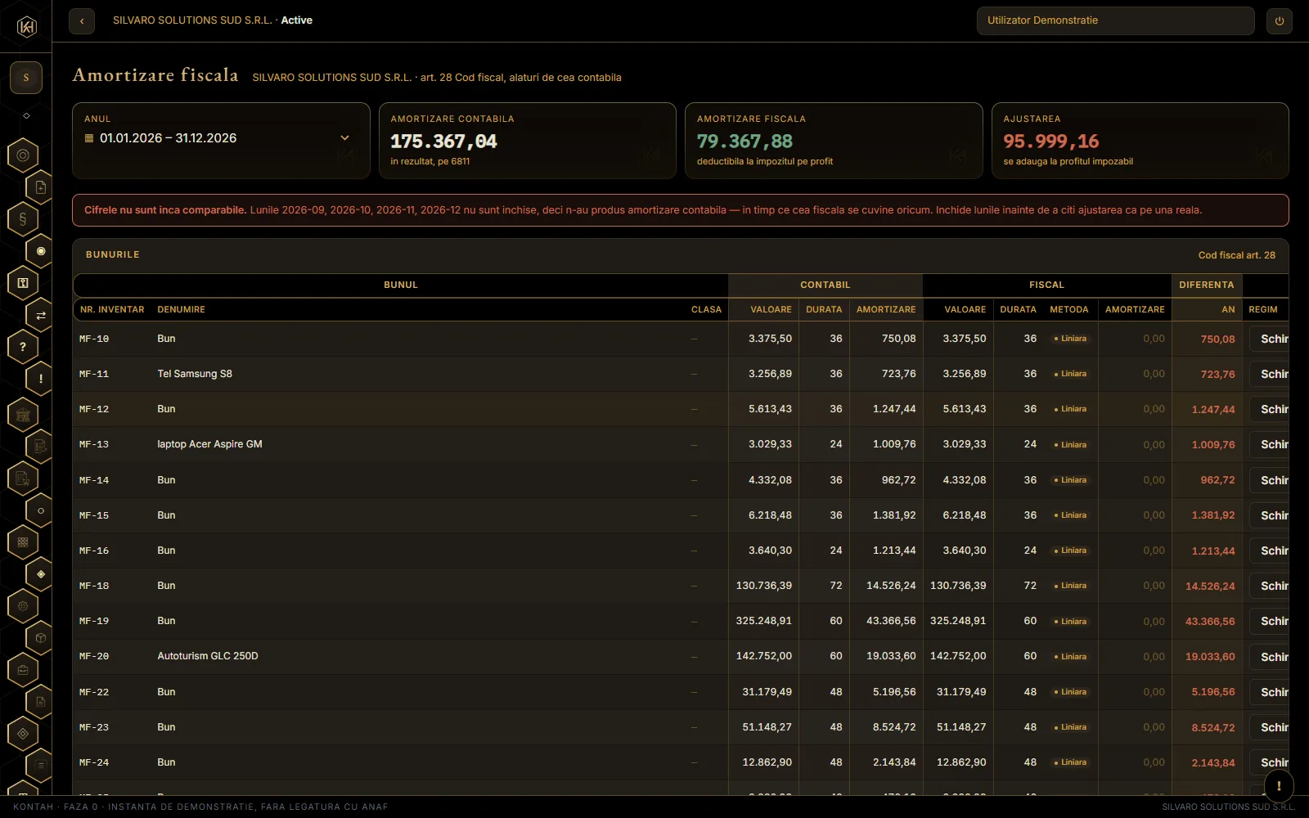Screen dimensions: 1309x818
Task: Open the company avatar 'S' tile
Action: (26, 78)
